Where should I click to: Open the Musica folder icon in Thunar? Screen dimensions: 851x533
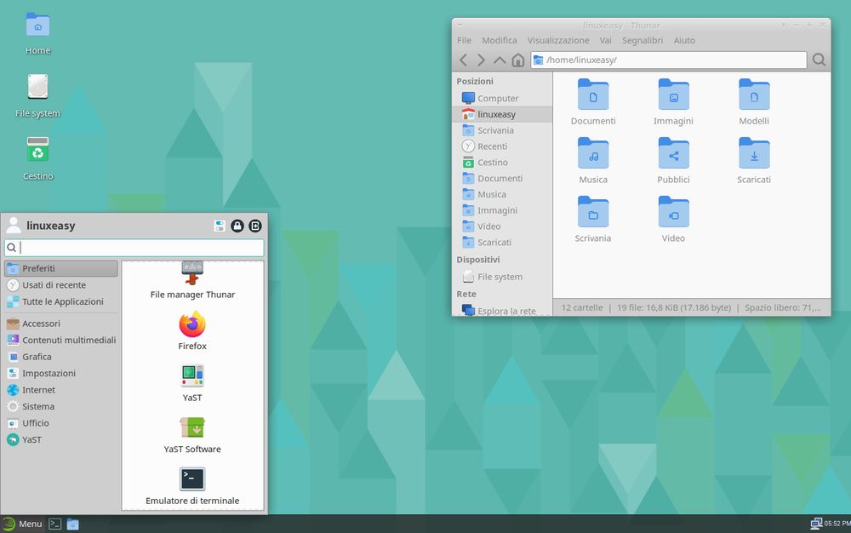click(592, 152)
